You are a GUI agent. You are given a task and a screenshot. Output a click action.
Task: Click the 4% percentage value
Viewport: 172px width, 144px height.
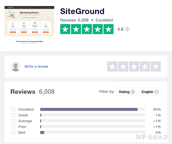[x=158, y=132]
